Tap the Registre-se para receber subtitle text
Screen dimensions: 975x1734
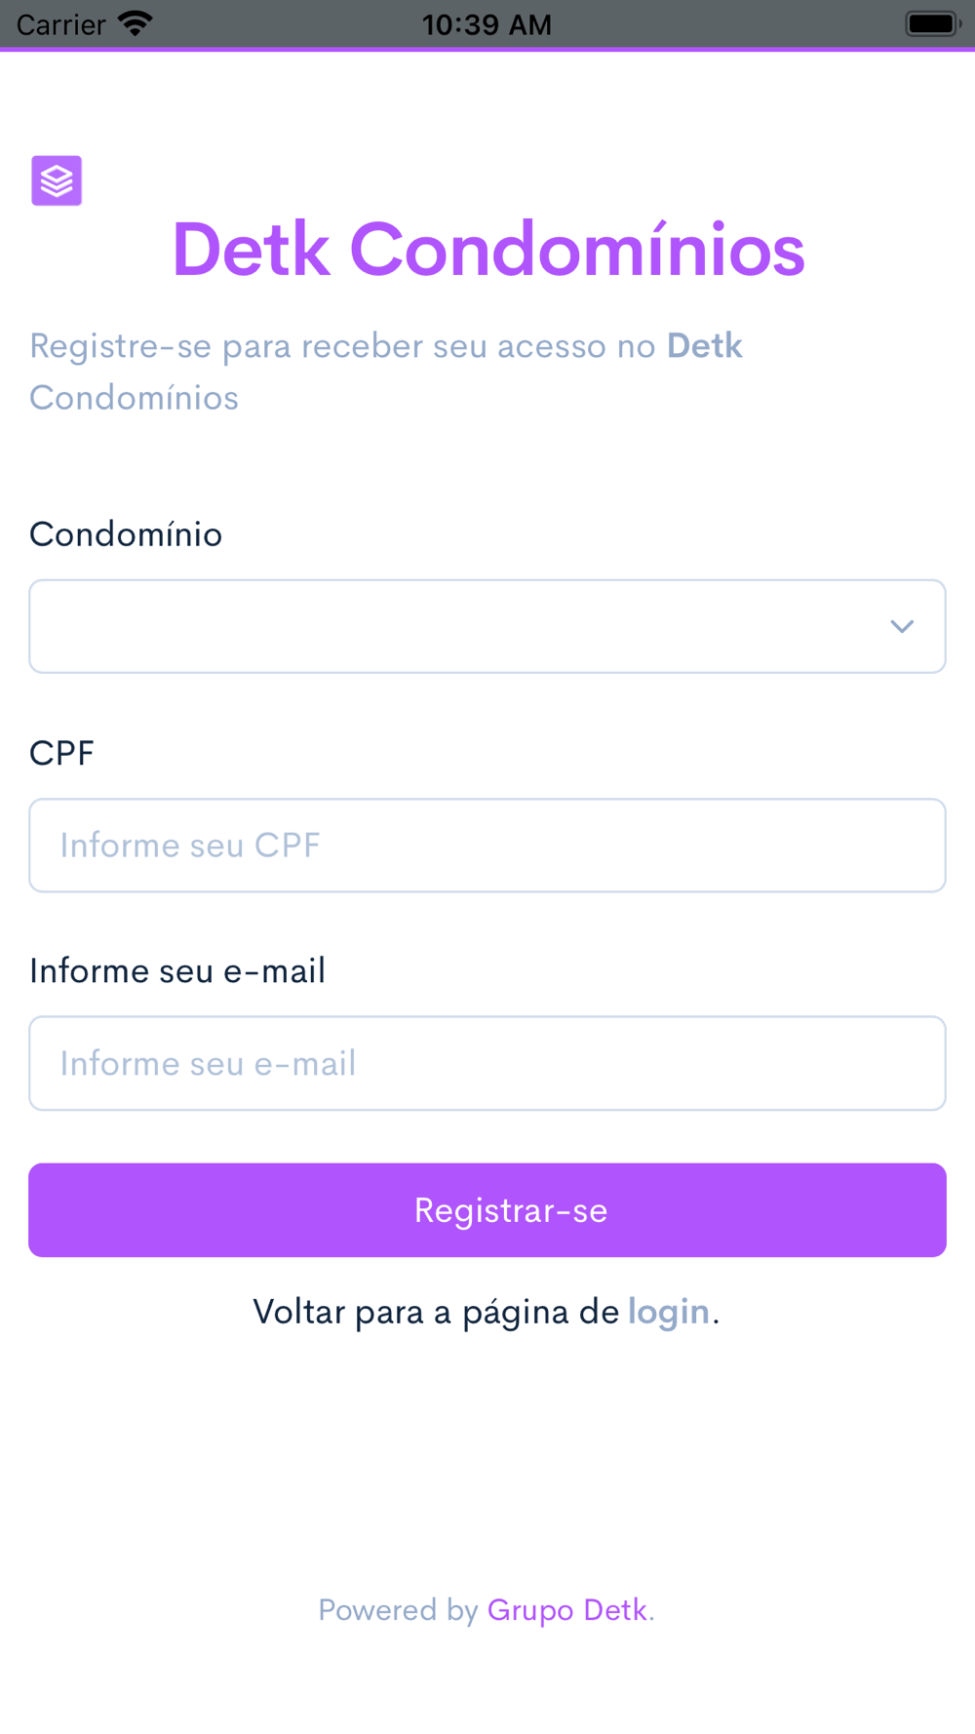tap(386, 372)
